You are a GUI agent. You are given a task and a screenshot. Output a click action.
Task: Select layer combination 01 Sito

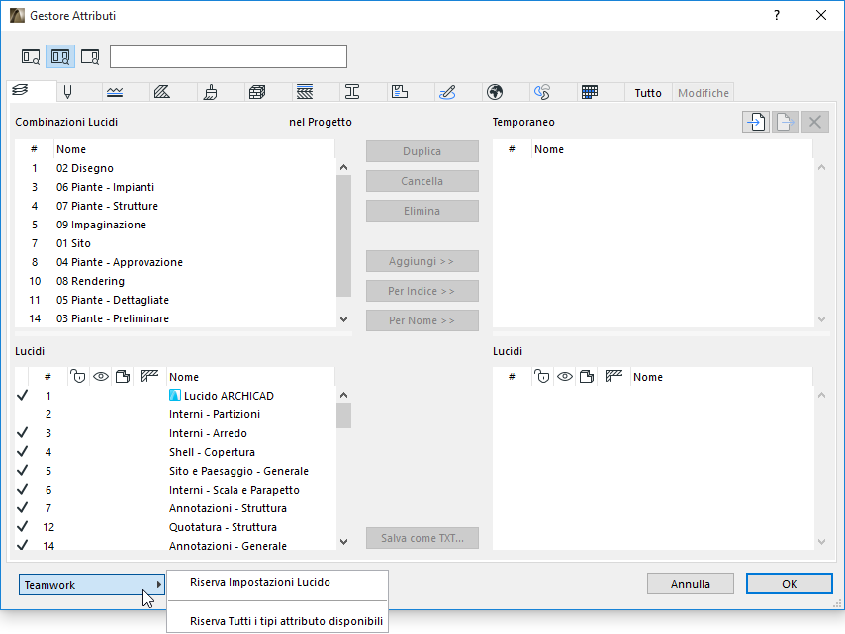pos(175,243)
